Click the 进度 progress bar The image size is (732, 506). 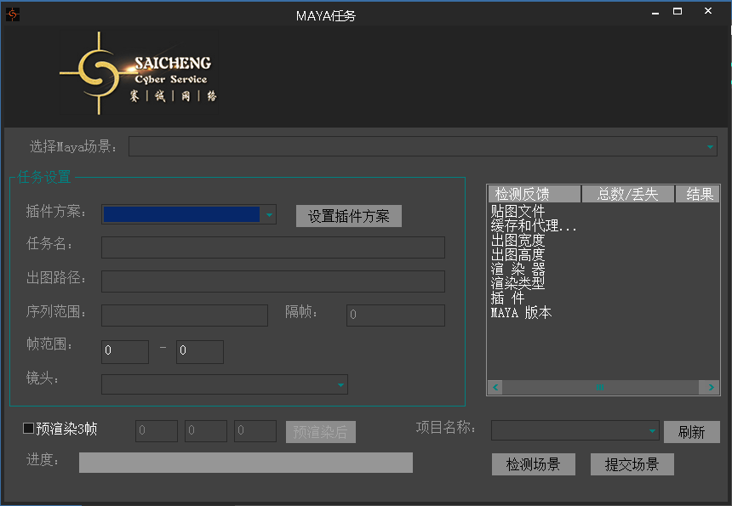245,462
